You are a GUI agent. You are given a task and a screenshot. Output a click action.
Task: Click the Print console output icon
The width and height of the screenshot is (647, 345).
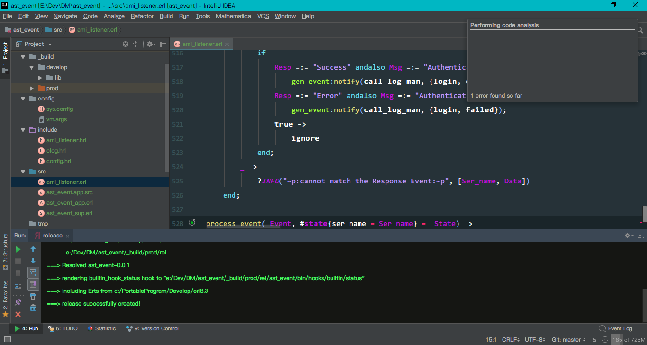tap(33, 297)
